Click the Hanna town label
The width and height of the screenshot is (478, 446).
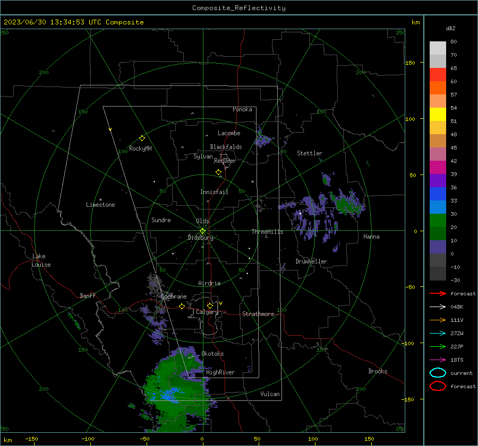pyautogui.click(x=371, y=237)
